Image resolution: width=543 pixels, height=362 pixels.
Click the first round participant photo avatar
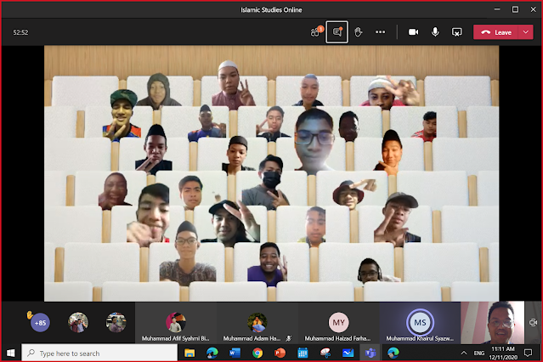point(78,323)
